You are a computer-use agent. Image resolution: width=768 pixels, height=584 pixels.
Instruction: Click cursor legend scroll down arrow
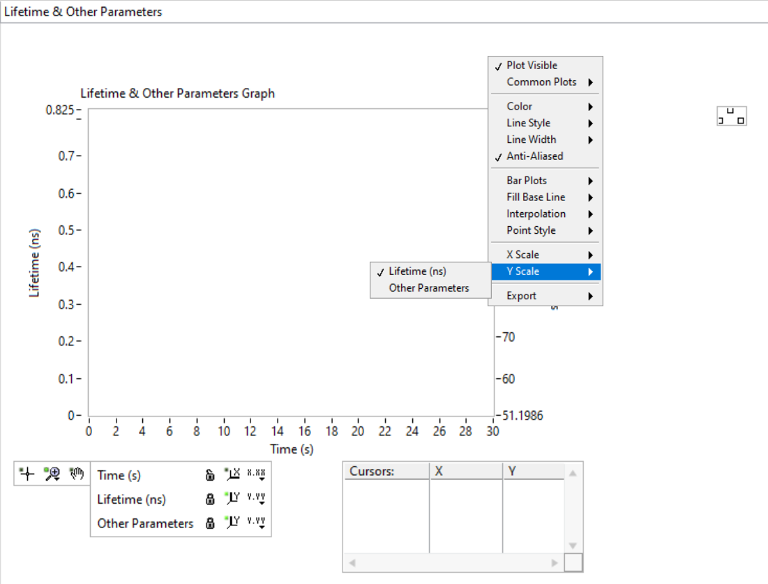click(x=573, y=546)
